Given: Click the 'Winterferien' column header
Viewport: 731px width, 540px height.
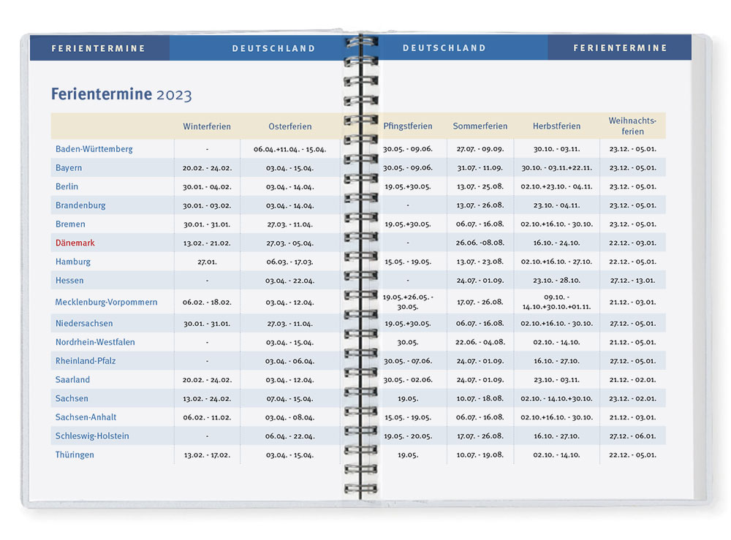Looking at the screenshot, I should 207,126.
